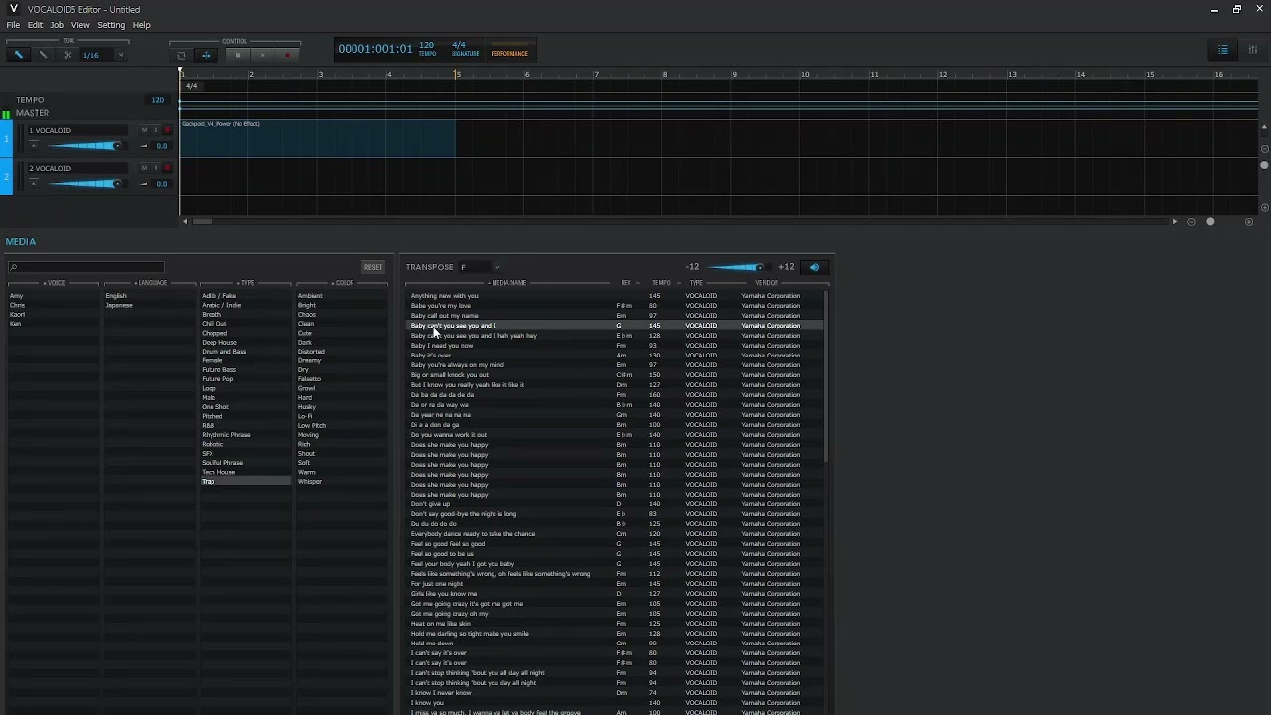Sort by LANGUAGE column header
The width and height of the screenshot is (1271, 715).
point(150,283)
